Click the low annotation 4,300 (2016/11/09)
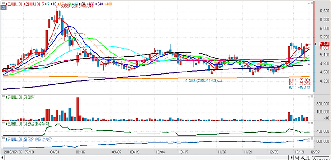The height and width of the screenshot is (160, 331). click(201, 80)
